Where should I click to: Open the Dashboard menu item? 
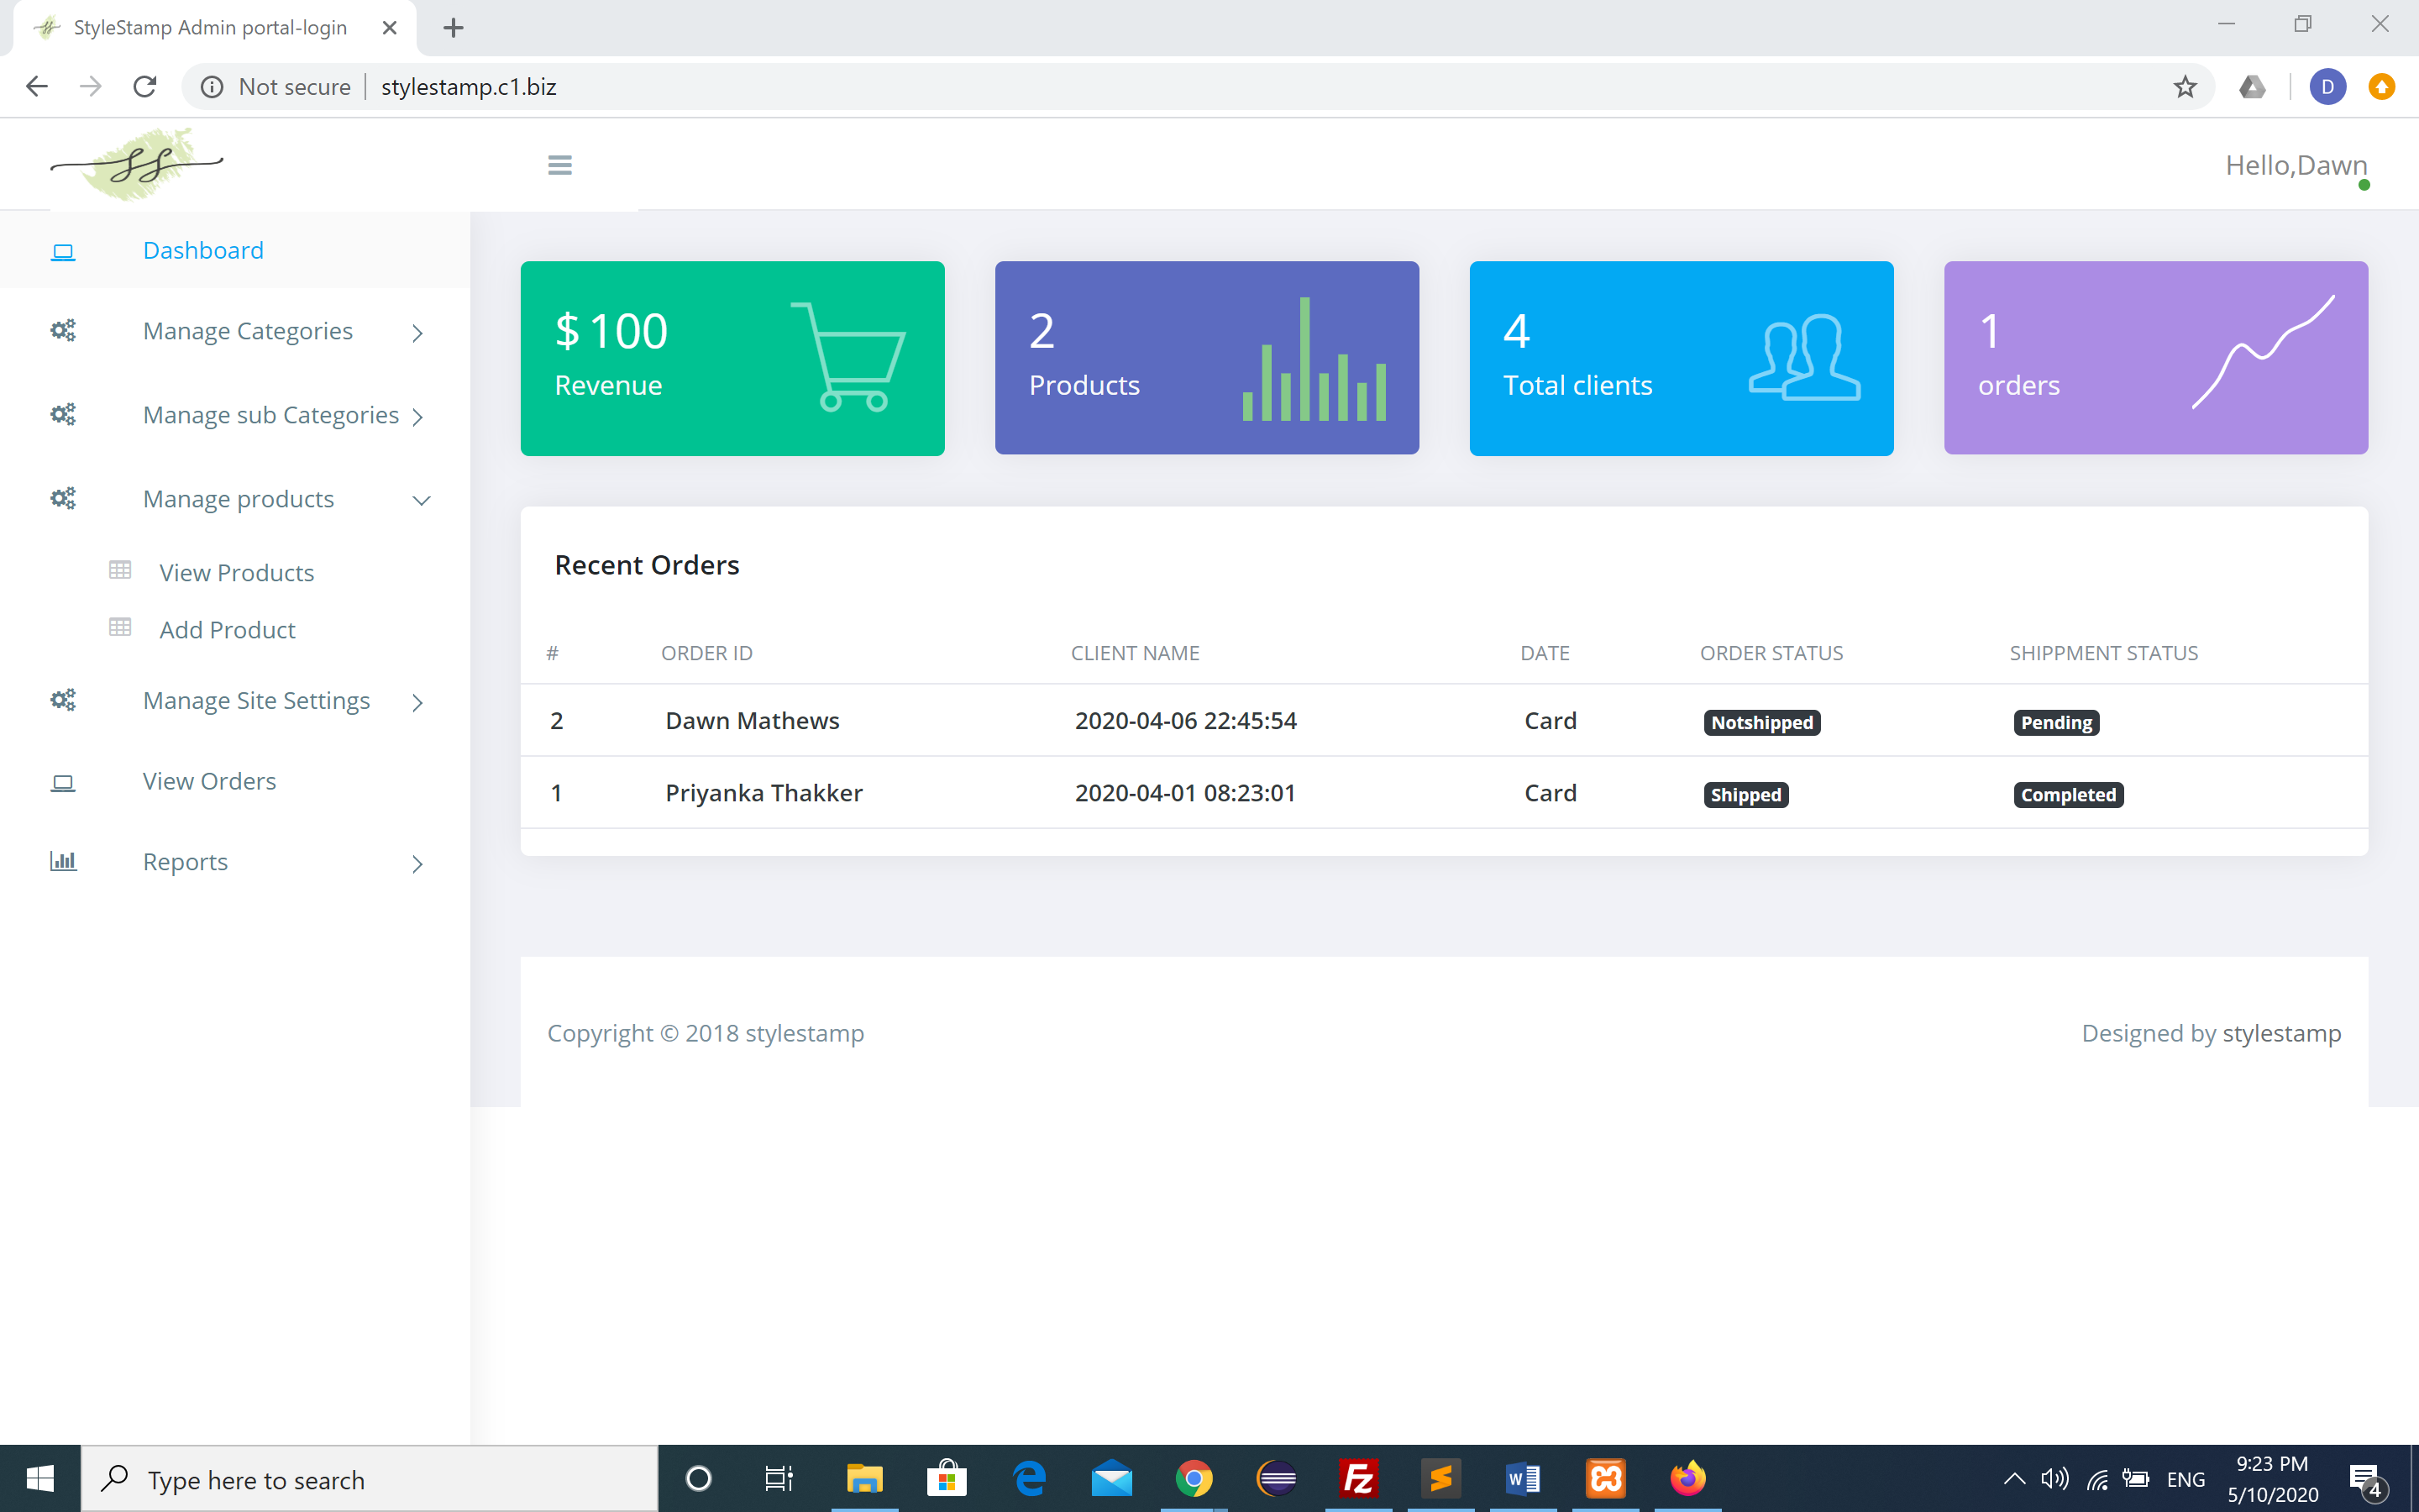pos(203,250)
